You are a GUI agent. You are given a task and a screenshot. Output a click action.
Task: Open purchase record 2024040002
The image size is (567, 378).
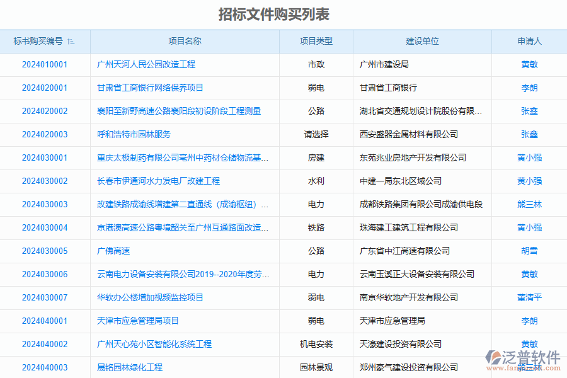(x=45, y=345)
